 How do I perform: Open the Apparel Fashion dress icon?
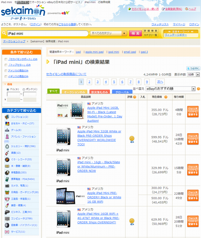pyautogui.click(x=7, y=136)
